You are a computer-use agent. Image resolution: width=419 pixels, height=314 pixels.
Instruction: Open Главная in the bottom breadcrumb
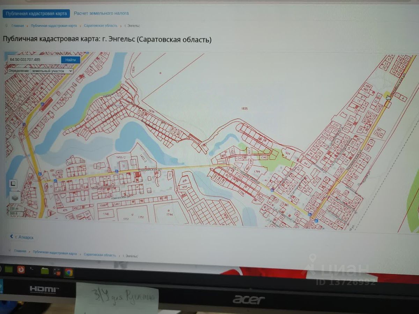[20, 251]
